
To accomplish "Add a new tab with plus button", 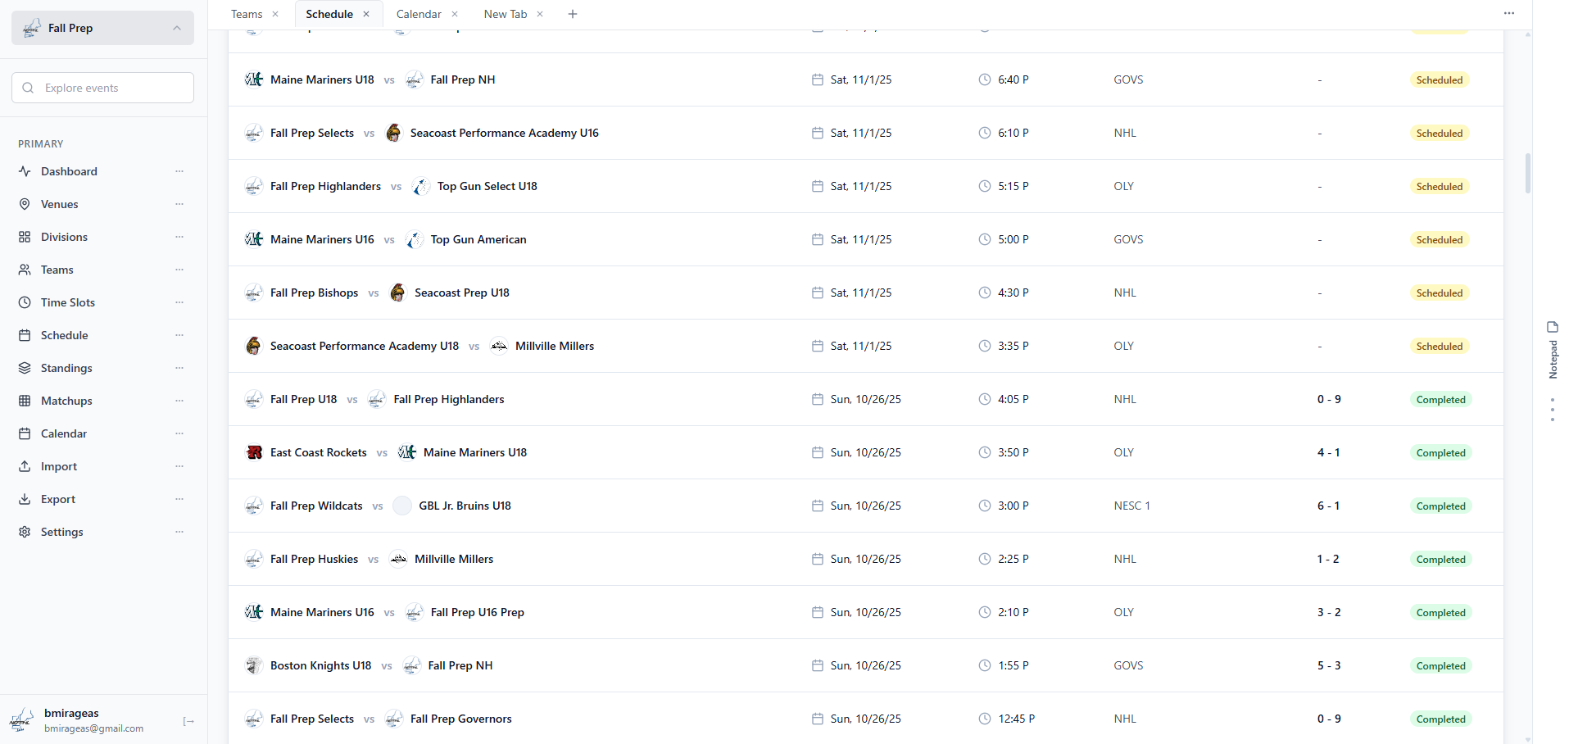I will click(573, 14).
